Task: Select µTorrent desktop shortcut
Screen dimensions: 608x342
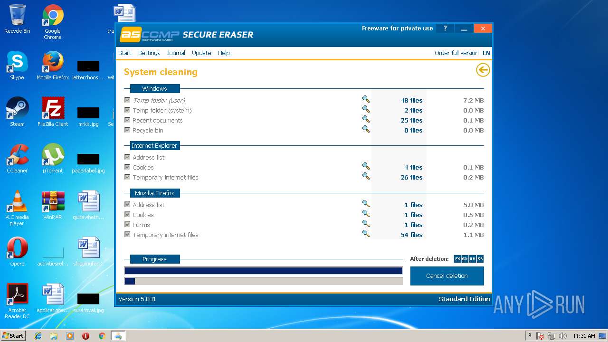Action: coord(53,159)
